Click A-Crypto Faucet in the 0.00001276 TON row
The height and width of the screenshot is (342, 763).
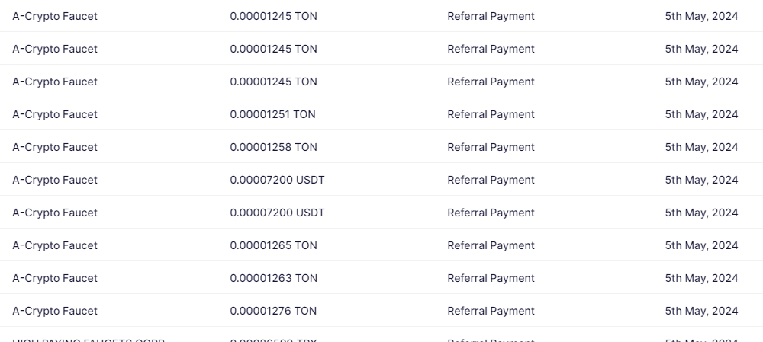click(x=55, y=311)
